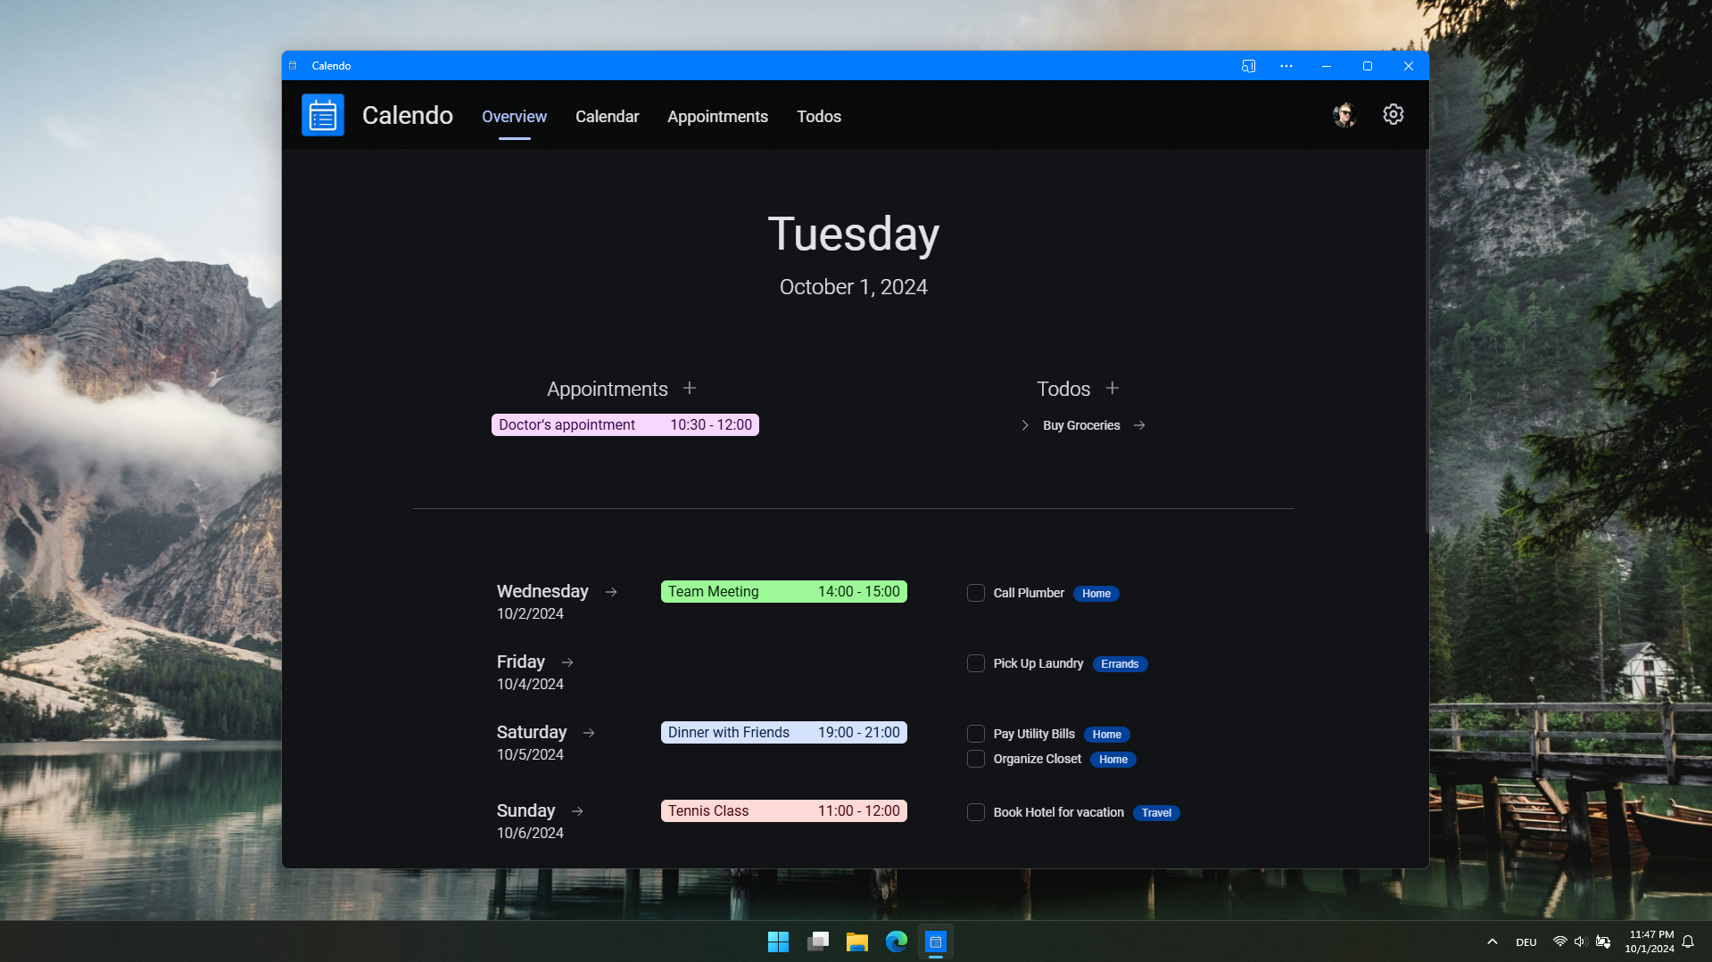Open the Todos tab

click(x=818, y=117)
